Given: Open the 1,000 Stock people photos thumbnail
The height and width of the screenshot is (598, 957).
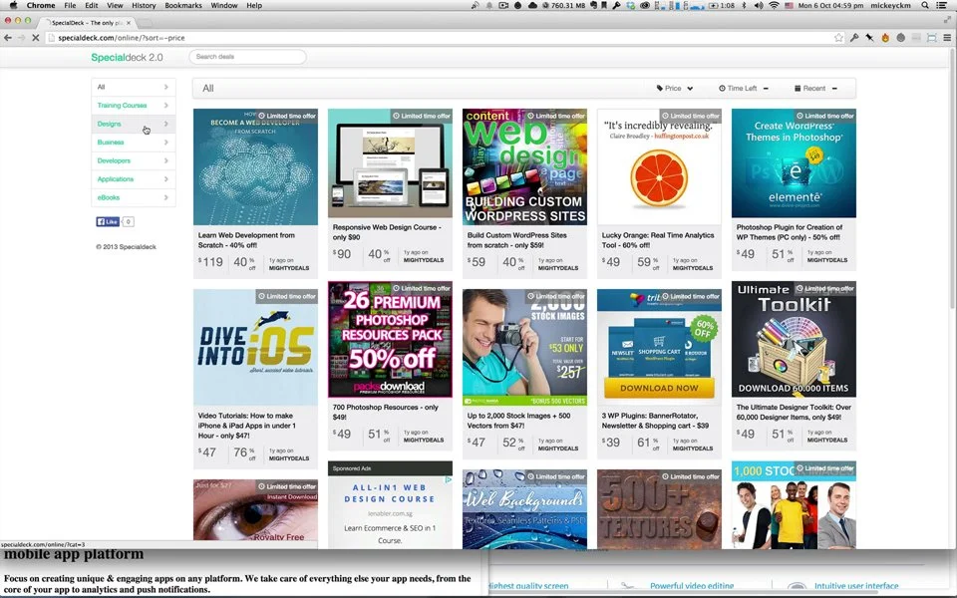Looking at the screenshot, I should coord(794,505).
